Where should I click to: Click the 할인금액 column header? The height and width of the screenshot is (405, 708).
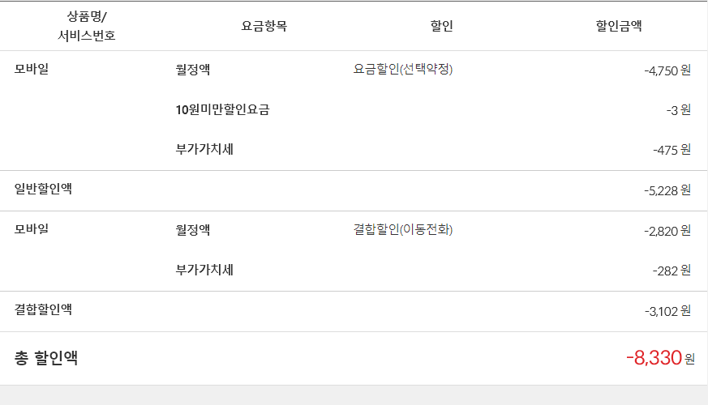coord(619,26)
